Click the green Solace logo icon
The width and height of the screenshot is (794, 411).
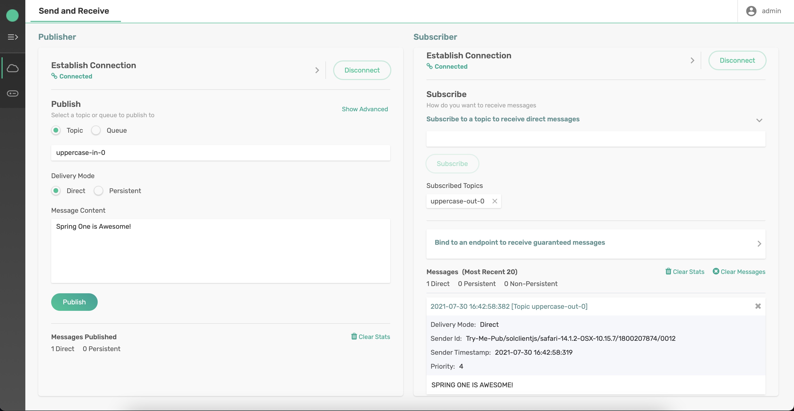(12, 15)
